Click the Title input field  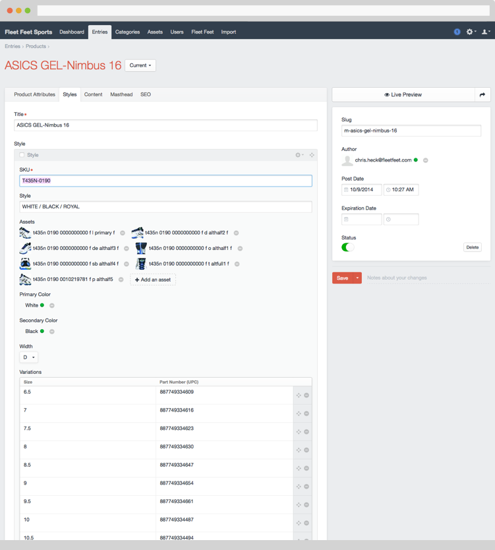click(x=165, y=125)
